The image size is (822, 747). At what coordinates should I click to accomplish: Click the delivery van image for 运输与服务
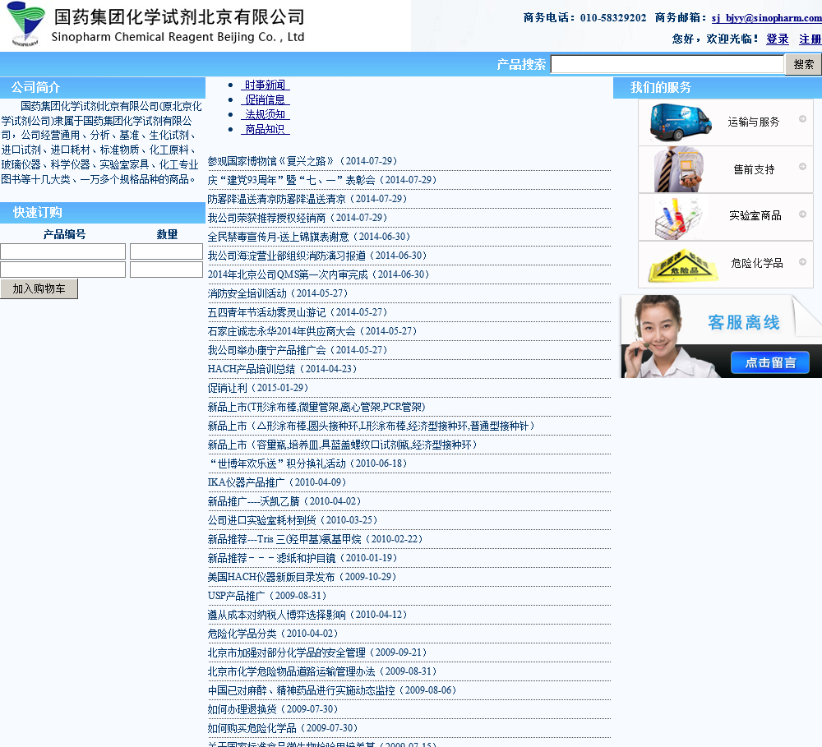pyautogui.click(x=681, y=122)
